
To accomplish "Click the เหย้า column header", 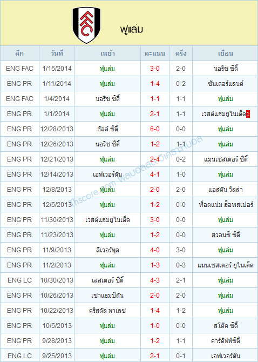I will (107, 53).
